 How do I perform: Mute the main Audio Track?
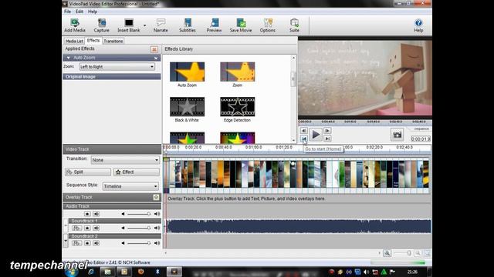[96, 214]
